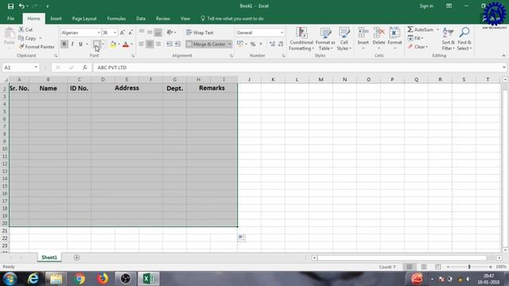This screenshot has width=509, height=286.
Task: Click Tell me what you want to do
Action: pyautogui.click(x=232, y=18)
